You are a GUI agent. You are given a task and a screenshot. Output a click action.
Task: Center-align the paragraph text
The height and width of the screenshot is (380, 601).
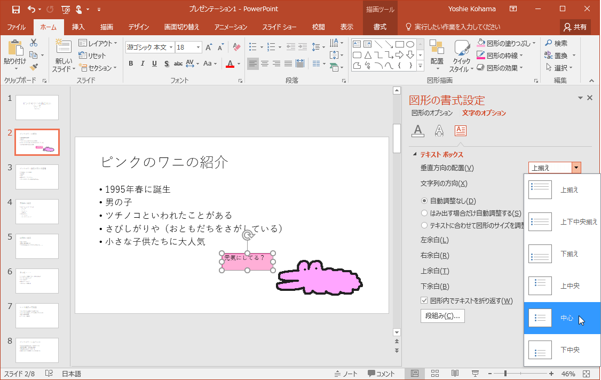click(265, 64)
